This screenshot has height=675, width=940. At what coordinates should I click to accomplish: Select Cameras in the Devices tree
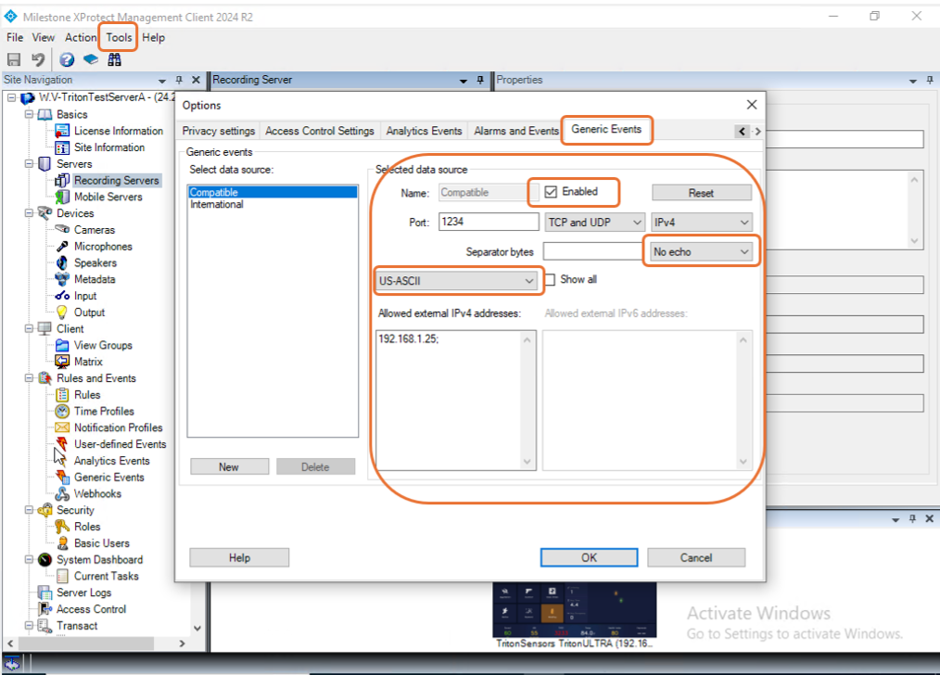tap(95, 230)
